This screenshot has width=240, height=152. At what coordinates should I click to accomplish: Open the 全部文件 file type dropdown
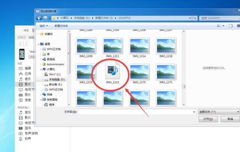pos(219,112)
